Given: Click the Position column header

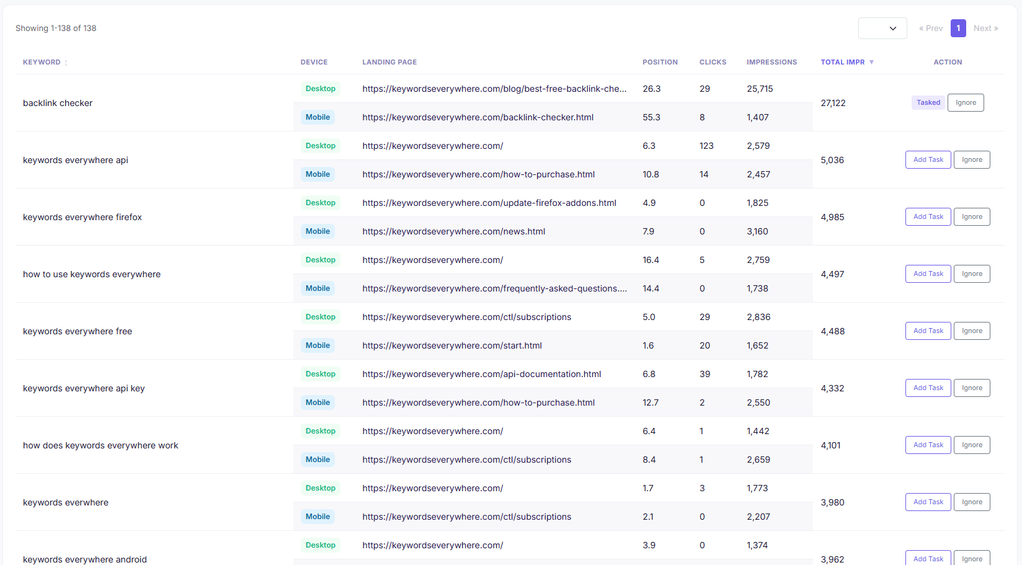Looking at the screenshot, I should (660, 62).
